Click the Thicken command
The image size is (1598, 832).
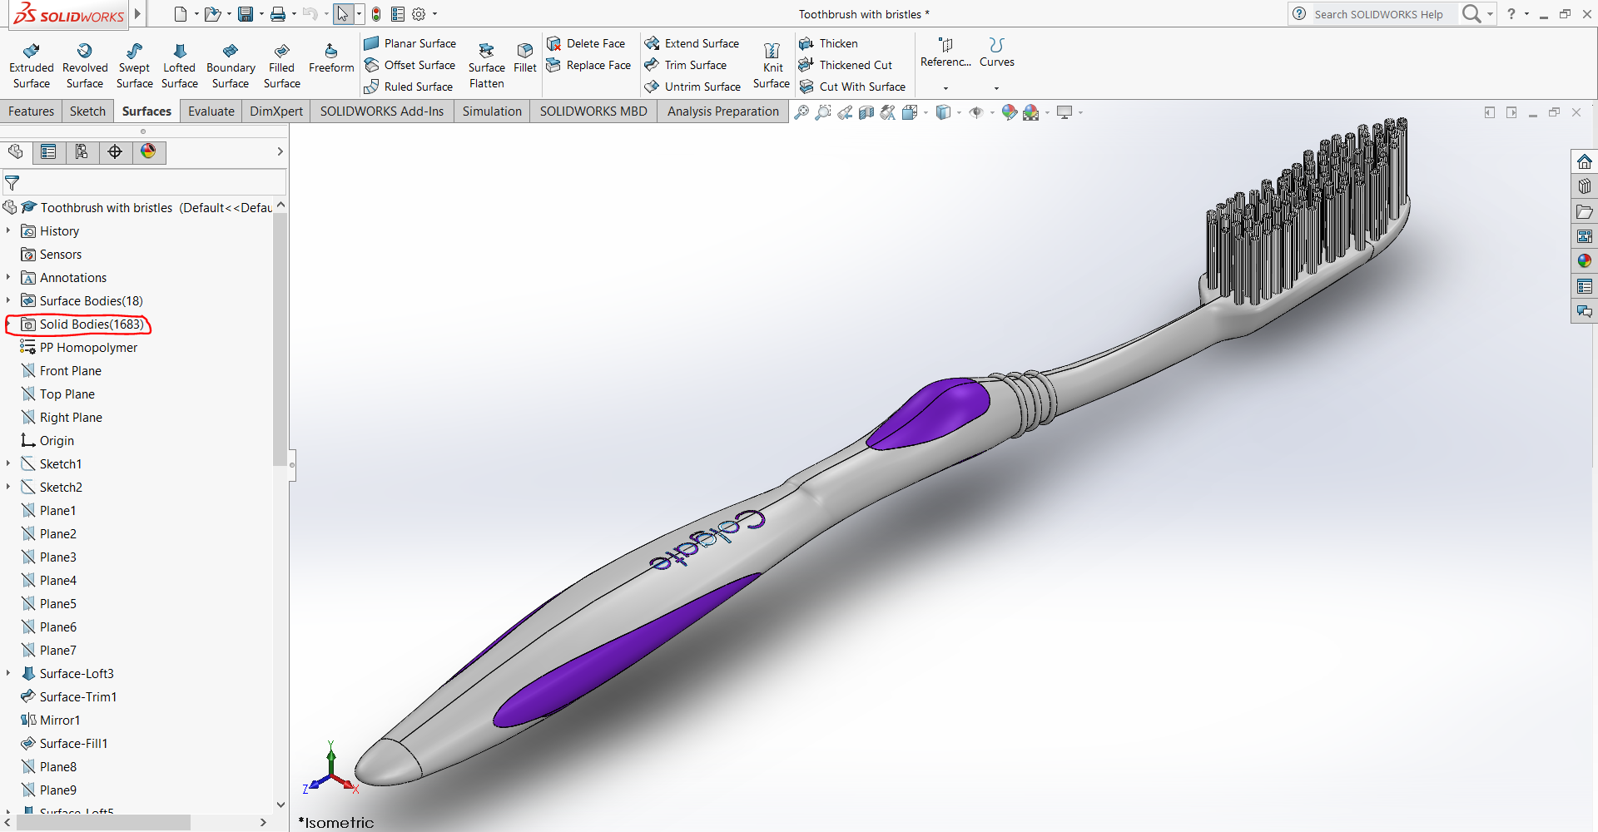[x=828, y=43]
